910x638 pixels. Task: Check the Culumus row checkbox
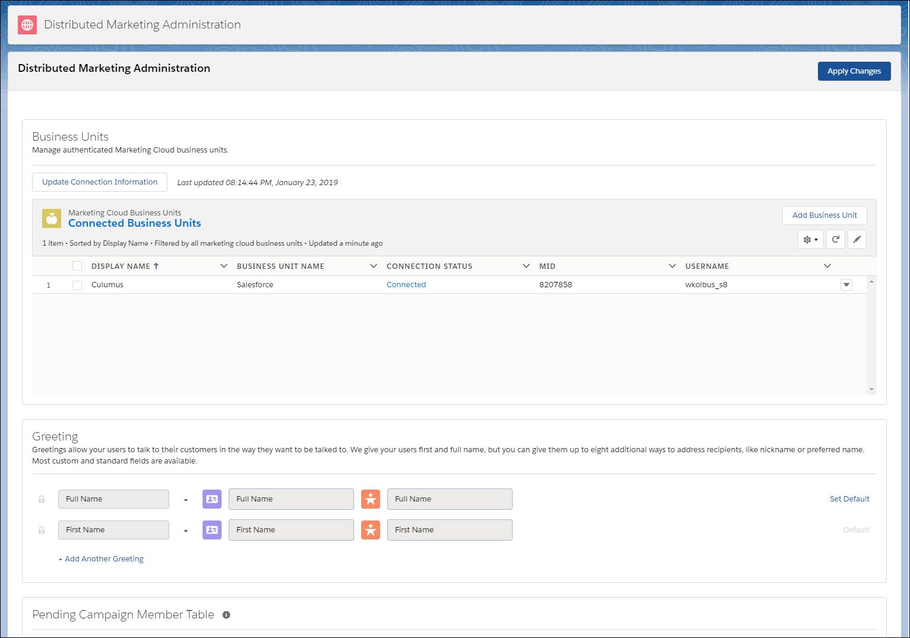[77, 284]
